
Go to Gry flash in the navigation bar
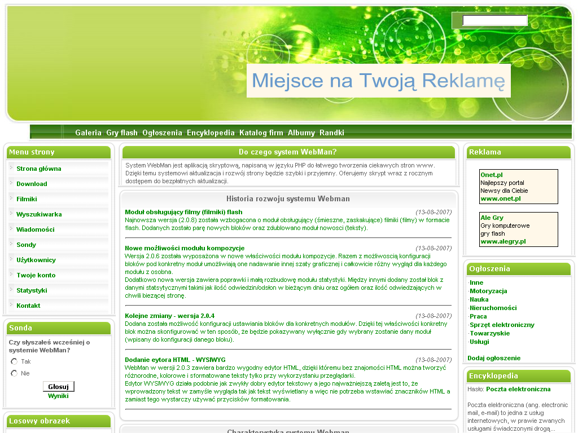pyautogui.click(x=122, y=133)
